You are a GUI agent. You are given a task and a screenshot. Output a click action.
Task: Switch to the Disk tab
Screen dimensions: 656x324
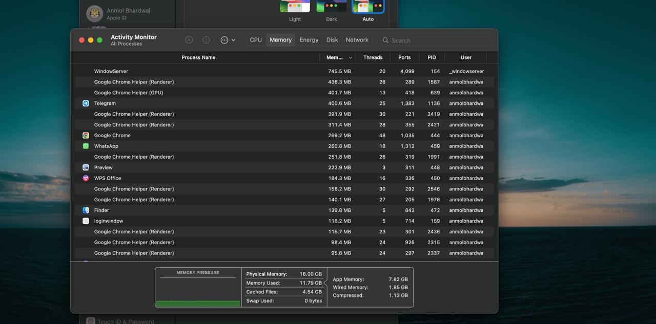point(332,40)
